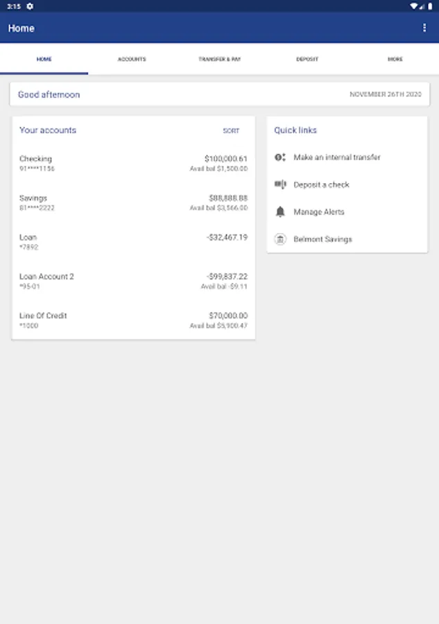Open Manage Alerts quick link
439x624 pixels.
(x=319, y=211)
